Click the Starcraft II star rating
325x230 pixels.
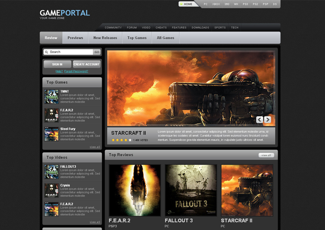(x=121, y=140)
